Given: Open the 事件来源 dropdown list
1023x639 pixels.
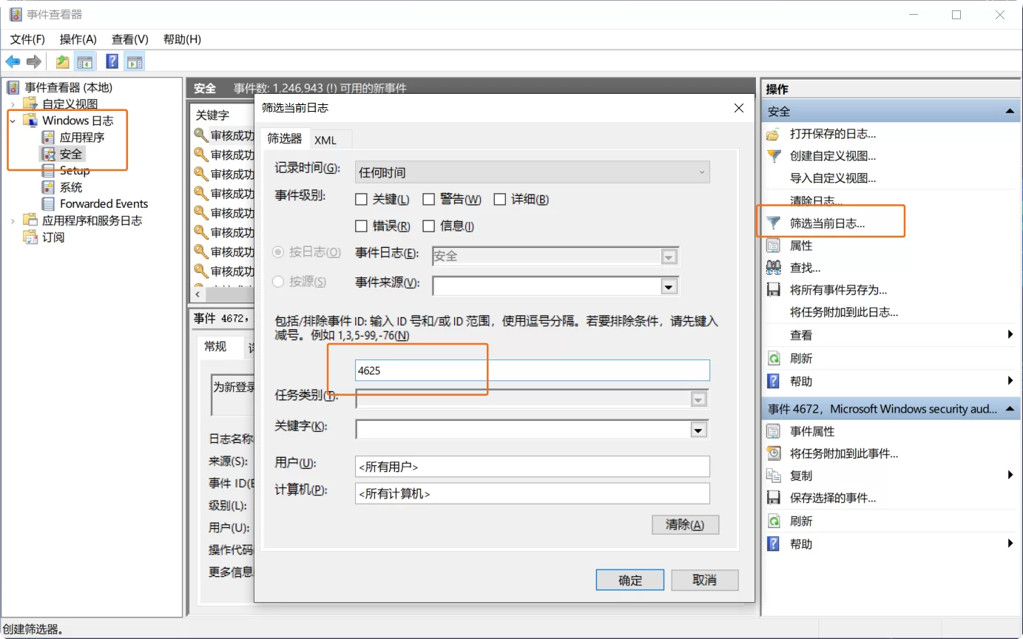Looking at the screenshot, I should point(668,286).
